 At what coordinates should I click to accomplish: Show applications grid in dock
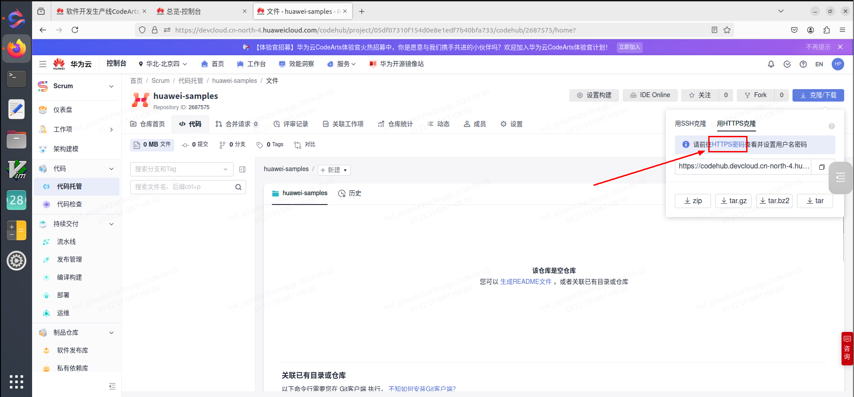pos(16,382)
